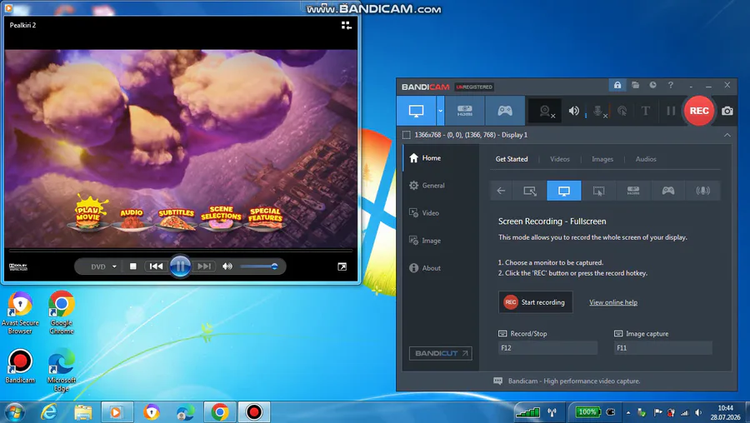This screenshot has width=750, height=423.
Task: Tick the 1366x768 Display 1 checkbox
Action: [x=407, y=135]
